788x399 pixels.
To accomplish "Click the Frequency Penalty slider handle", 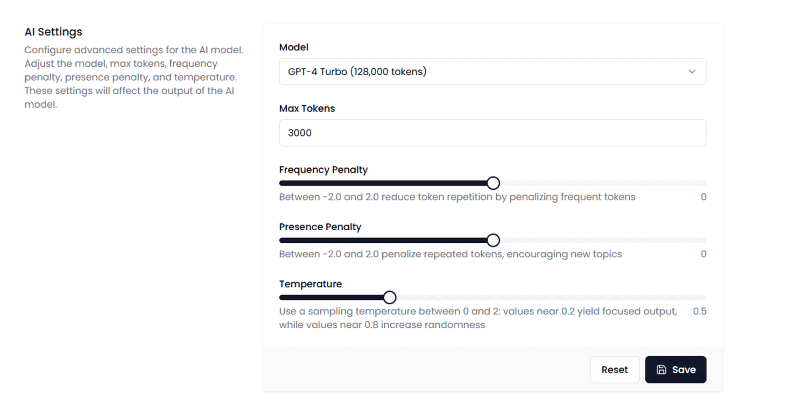I will tap(493, 183).
